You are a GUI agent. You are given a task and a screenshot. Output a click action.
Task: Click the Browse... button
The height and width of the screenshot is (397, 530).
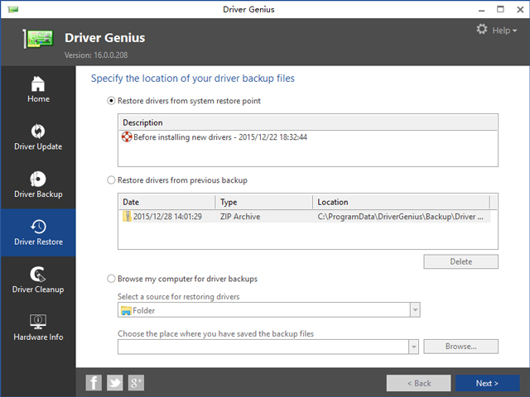coord(461,347)
